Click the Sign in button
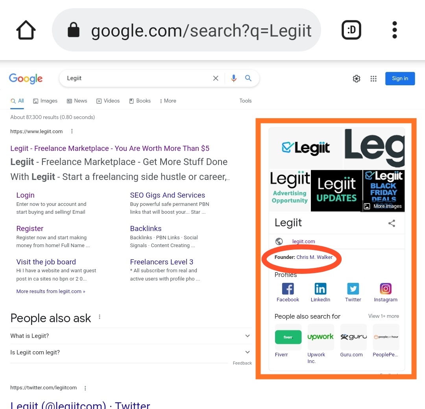 click(x=400, y=79)
